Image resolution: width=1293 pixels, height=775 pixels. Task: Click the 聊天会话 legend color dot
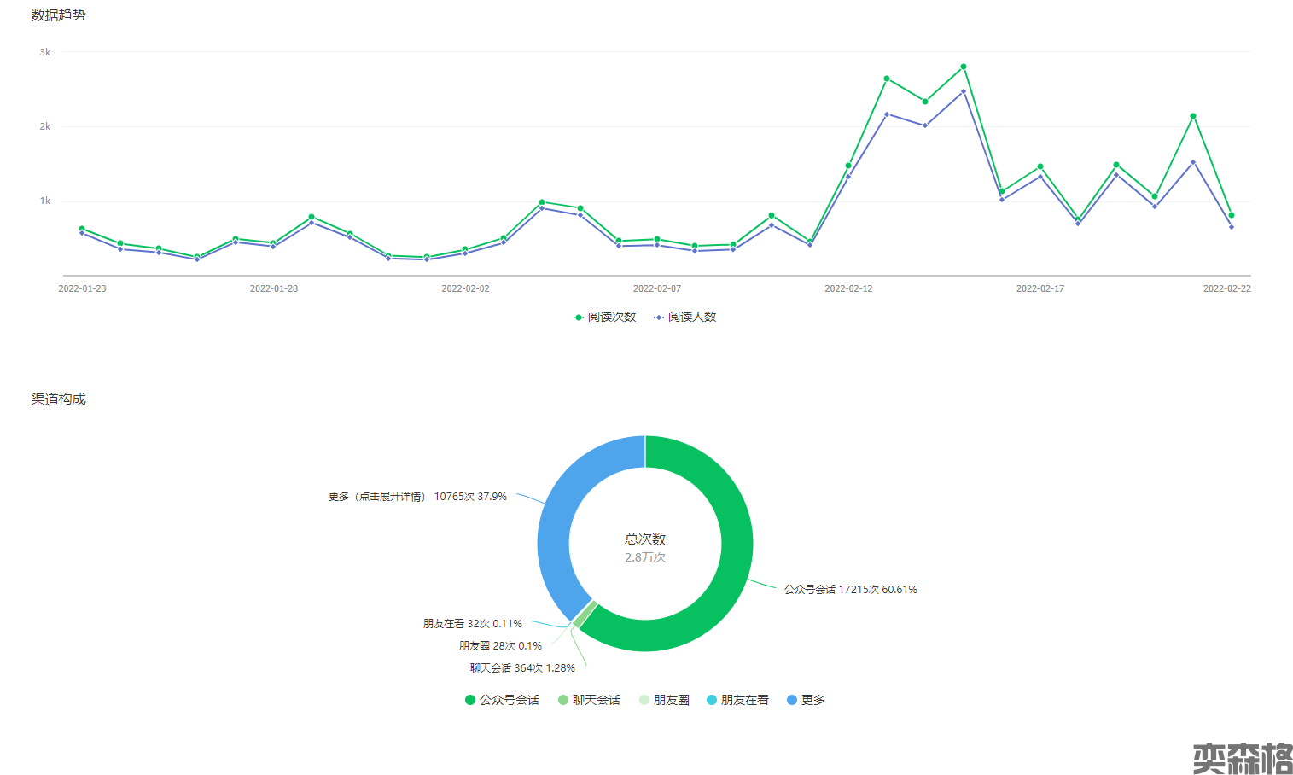(x=563, y=700)
